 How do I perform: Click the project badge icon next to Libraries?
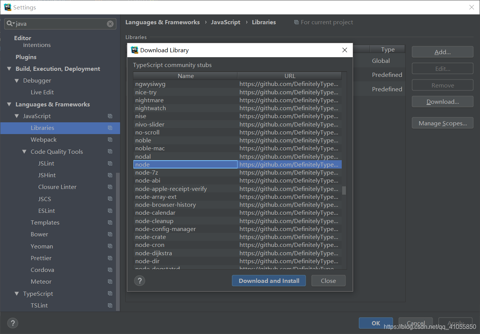coord(109,128)
